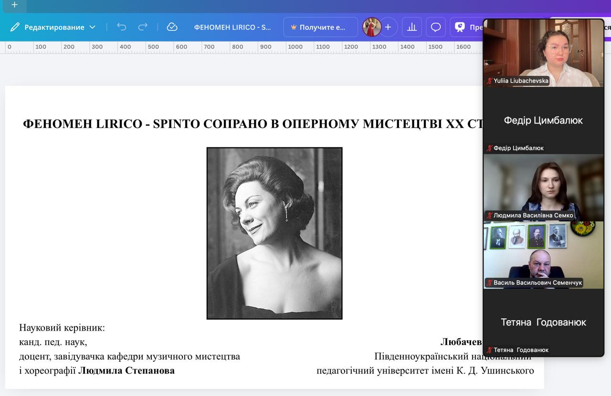
Task: Select Тетяна Годованюк participant tile
Action: click(x=543, y=322)
